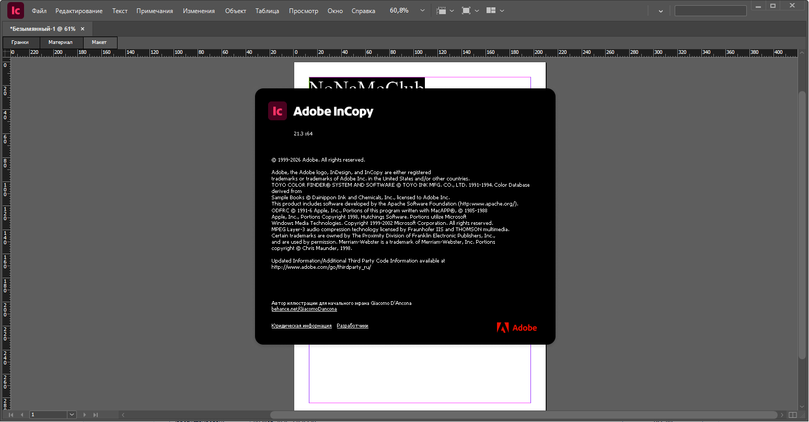Maximize the InCopy window
This screenshot has width=809, height=422.
click(x=773, y=5)
